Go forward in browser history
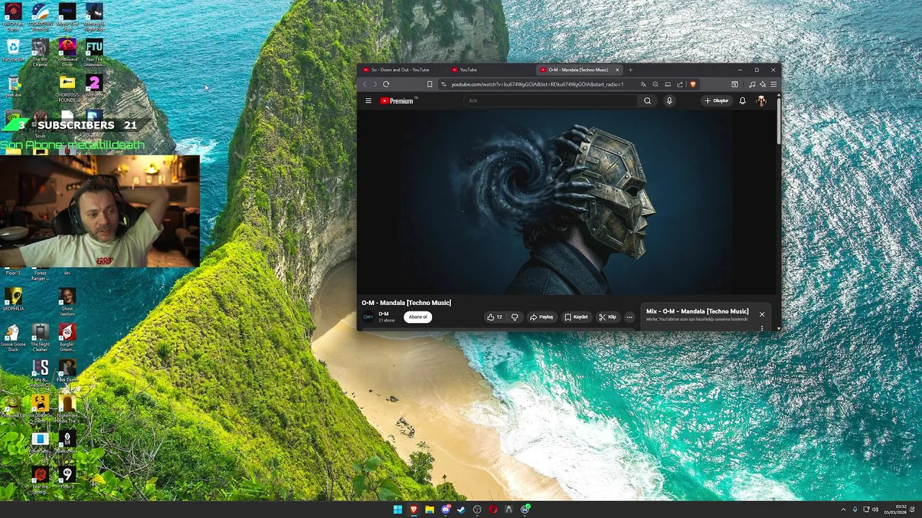Viewport: 922px width, 518px height. (x=375, y=84)
